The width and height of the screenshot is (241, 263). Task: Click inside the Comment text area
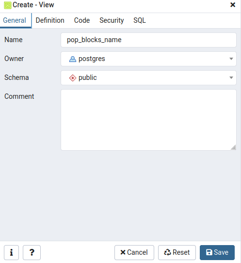coord(148,120)
